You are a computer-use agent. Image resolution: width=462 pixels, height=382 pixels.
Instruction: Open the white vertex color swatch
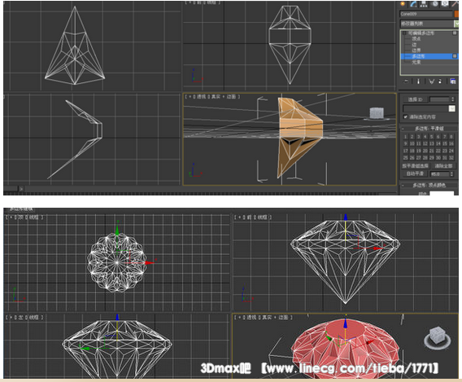tap(442, 193)
